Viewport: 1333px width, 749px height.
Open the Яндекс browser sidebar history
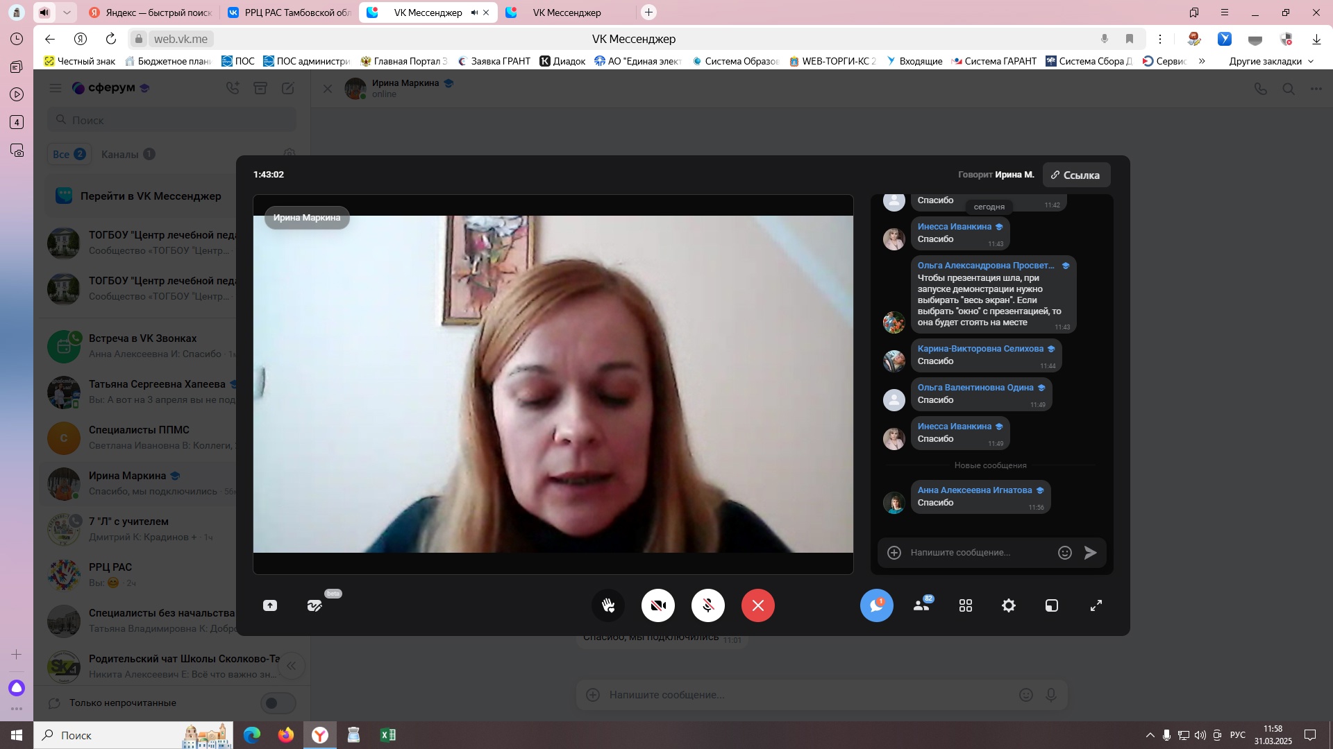[x=17, y=39]
